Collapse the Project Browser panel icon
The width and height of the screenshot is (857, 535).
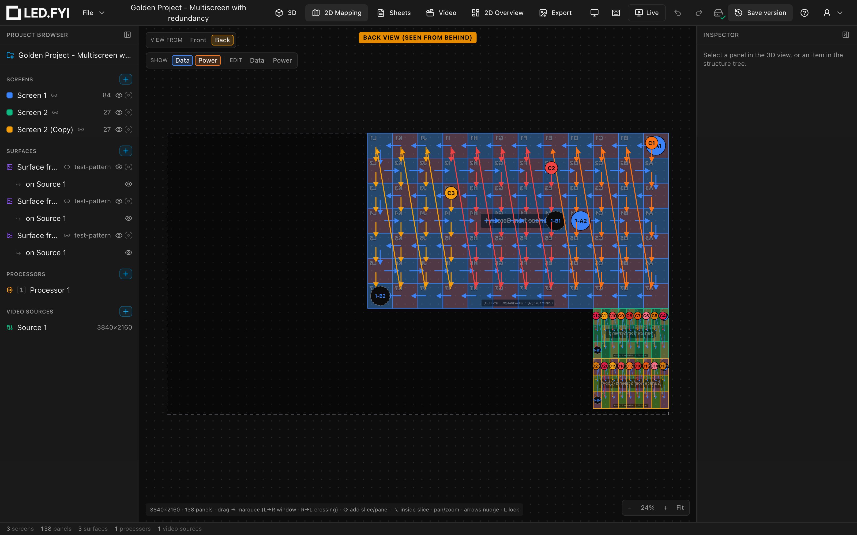(x=127, y=35)
